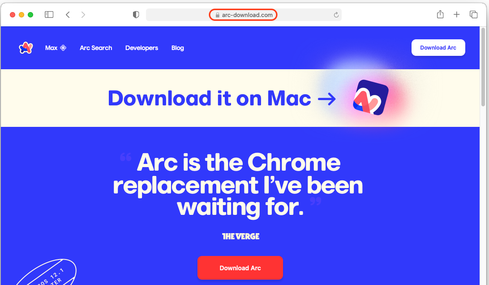Open the Share icon in the toolbar
The image size is (489, 285).
click(x=440, y=14)
